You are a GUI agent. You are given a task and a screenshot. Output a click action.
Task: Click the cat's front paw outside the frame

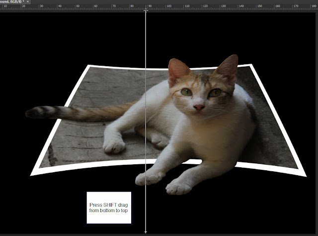pos(179,187)
